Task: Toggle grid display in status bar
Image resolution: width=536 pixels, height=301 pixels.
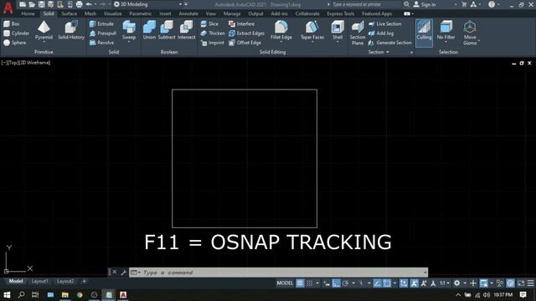Action: tap(300, 283)
